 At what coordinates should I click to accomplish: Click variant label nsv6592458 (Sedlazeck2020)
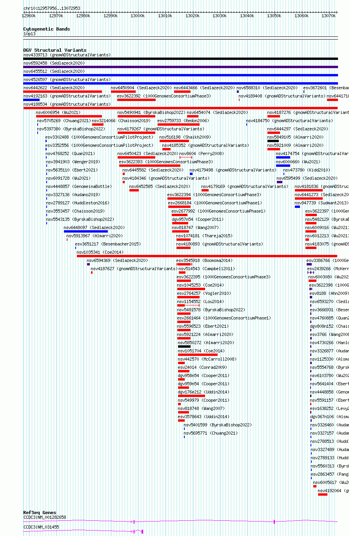pos(54,63)
